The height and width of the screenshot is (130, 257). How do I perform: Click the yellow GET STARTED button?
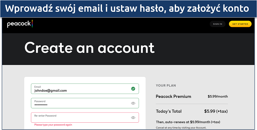(240, 24)
